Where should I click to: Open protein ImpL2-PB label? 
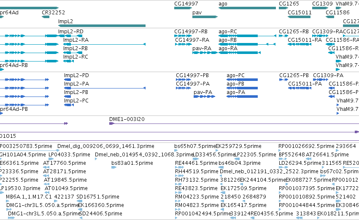coord(76,92)
